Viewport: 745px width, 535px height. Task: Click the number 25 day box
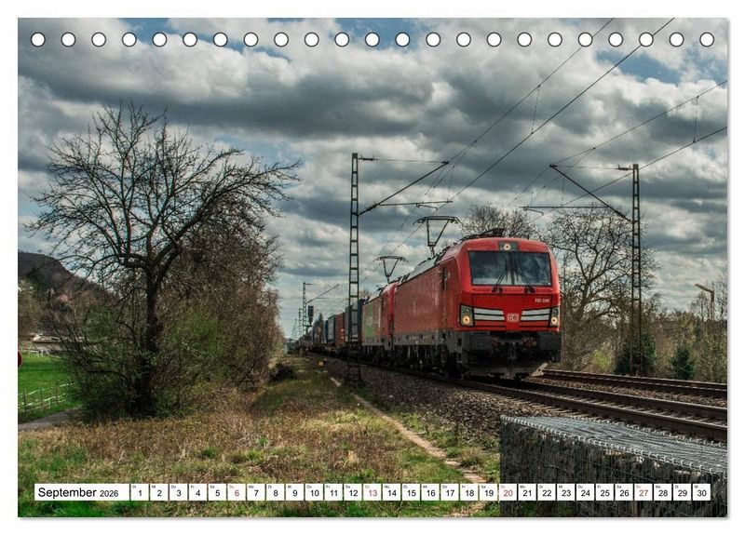pyautogui.click(x=605, y=492)
